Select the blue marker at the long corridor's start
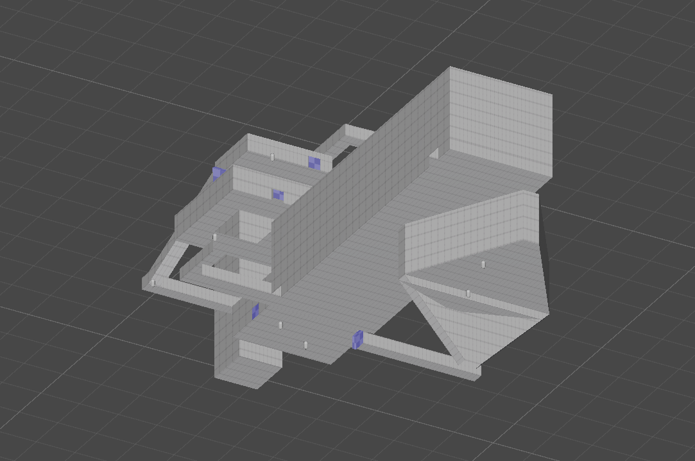The width and height of the screenshot is (695, 461). click(357, 340)
